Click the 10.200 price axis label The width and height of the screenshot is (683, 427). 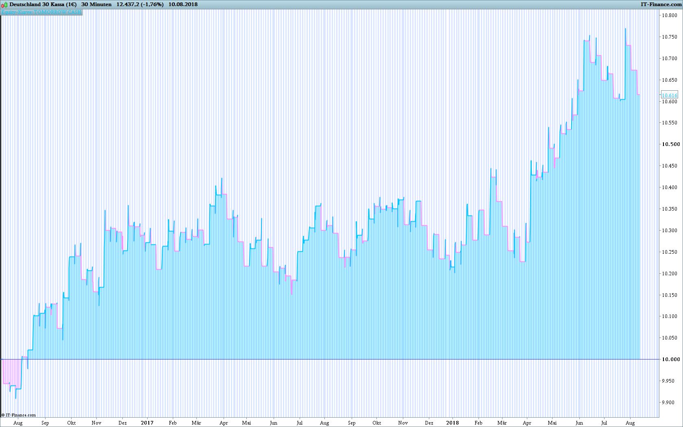click(670, 274)
